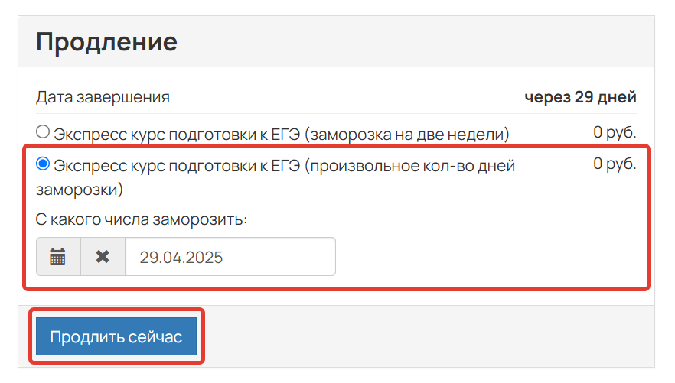Click the label произвольное кол-во дней
Image resolution: width=675 pixels, height=383 pixels.
[x=412, y=166]
